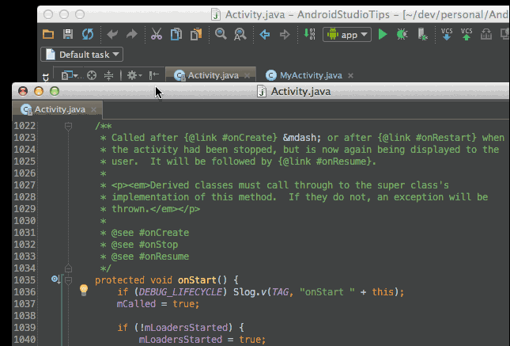Close the floating Activity.java window

click(x=23, y=91)
